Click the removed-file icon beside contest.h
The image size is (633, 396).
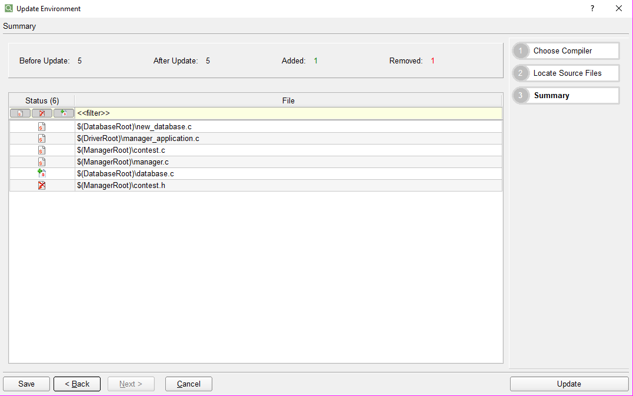tap(41, 185)
